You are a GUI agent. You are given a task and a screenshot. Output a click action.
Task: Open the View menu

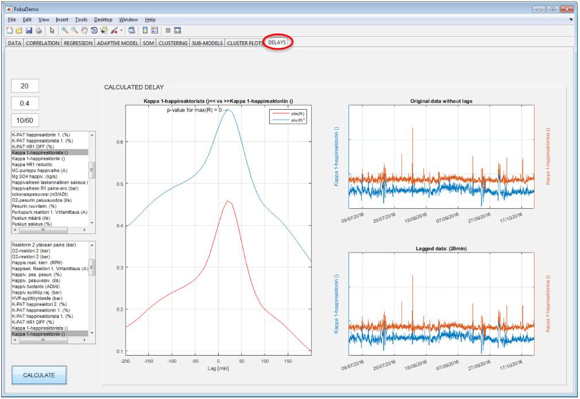pyautogui.click(x=44, y=20)
